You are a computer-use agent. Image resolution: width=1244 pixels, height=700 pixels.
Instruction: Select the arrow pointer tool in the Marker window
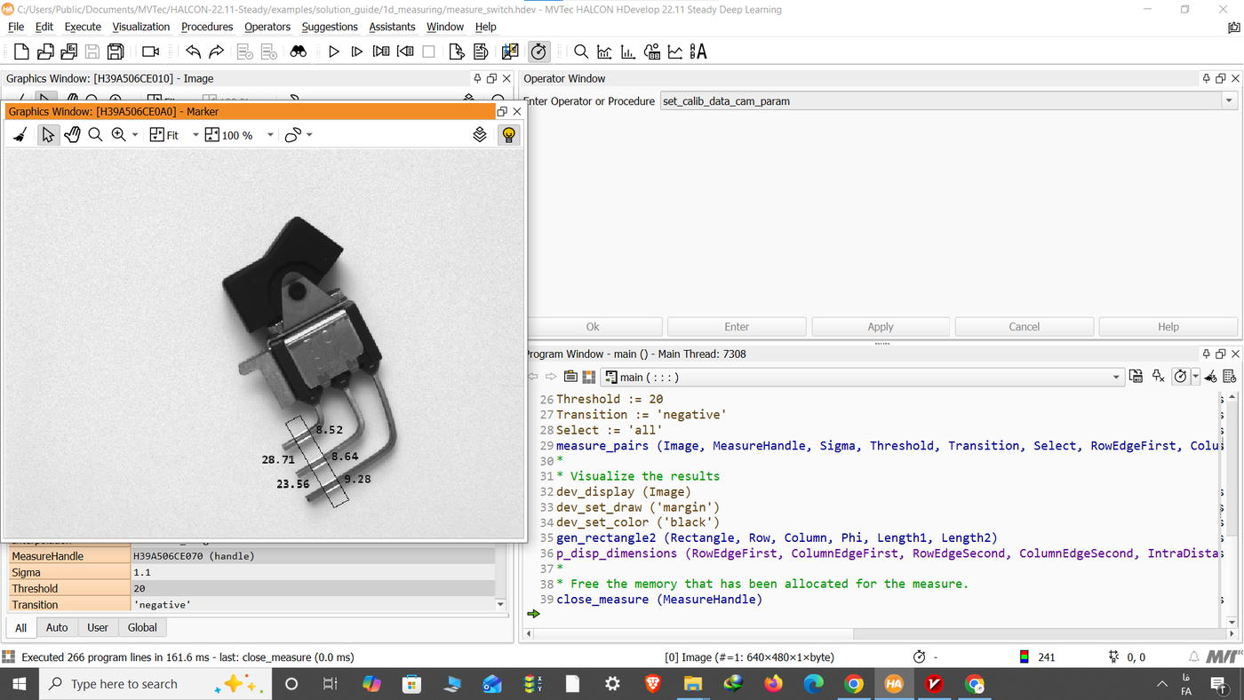coord(48,135)
